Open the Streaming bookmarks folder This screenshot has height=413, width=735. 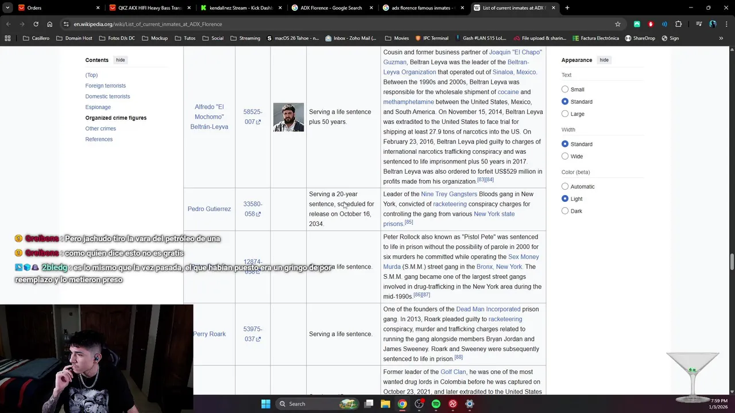pyautogui.click(x=245, y=38)
